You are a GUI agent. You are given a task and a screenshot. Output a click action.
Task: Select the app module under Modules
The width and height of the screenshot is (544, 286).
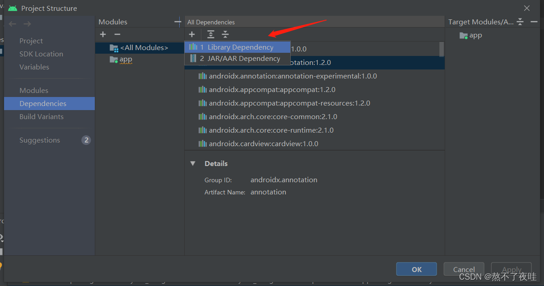click(x=126, y=59)
